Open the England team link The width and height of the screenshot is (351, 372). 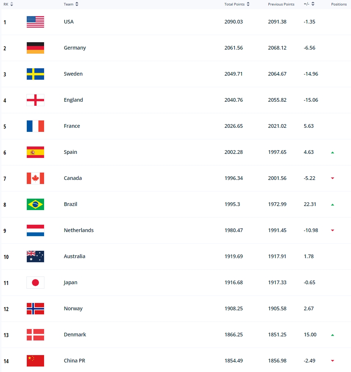pyautogui.click(x=73, y=100)
